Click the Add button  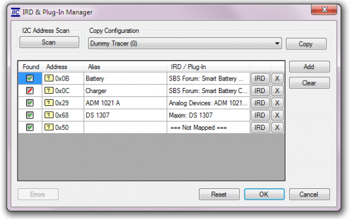point(309,67)
